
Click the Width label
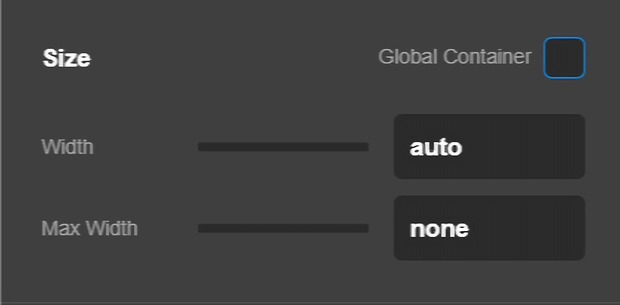pos(67,147)
